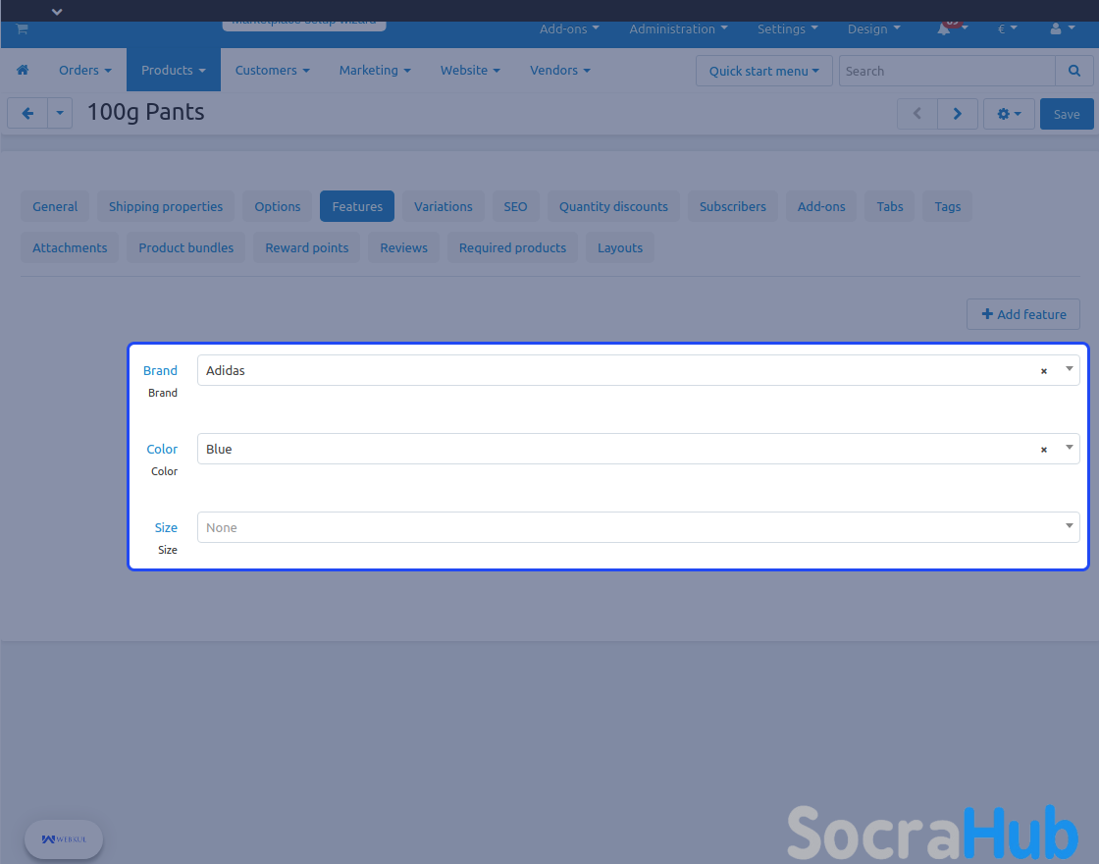Screen dimensions: 1099x864
Task: Switch to the Variations tab
Action: pos(443,207)
